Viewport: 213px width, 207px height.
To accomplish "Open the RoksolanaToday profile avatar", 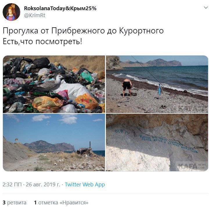I will tap(11, 12).
